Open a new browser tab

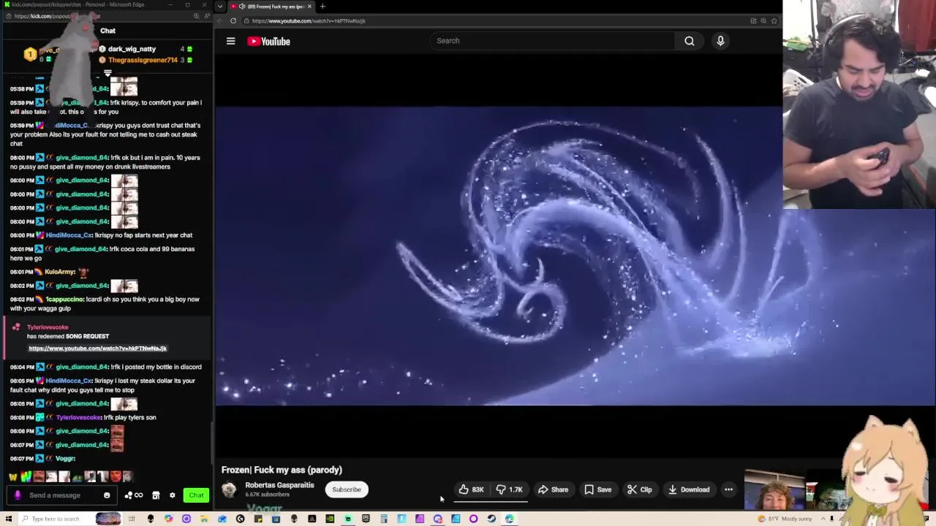[x=322, y=7]
